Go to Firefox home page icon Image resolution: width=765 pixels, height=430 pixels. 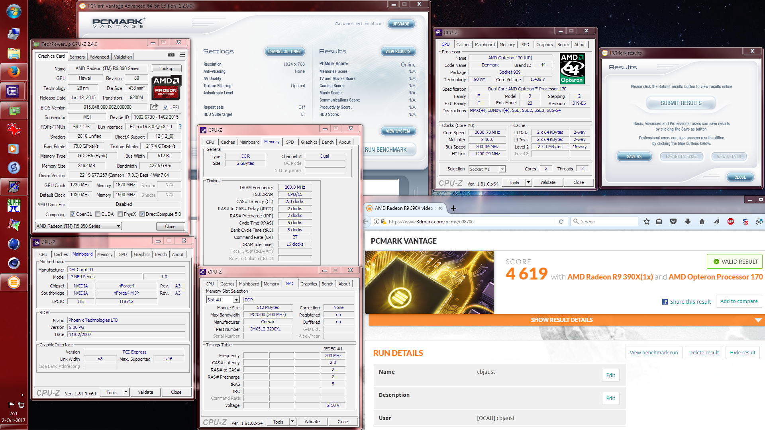coord(702,221)
